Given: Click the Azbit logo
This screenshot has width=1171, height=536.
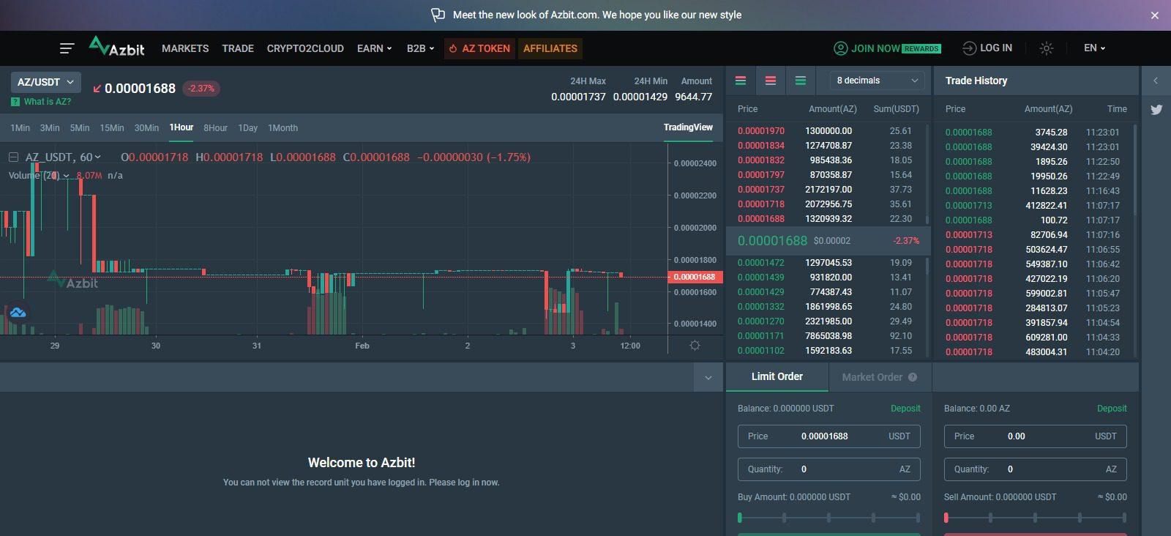Looking at the screenshot, I should pos(116,47).
